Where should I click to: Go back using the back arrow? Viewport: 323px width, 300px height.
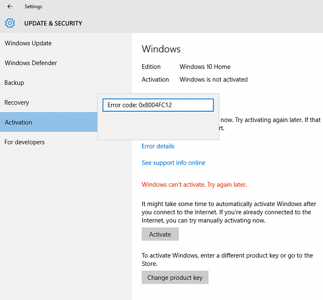pyautogui.click(x=9, y=6)
